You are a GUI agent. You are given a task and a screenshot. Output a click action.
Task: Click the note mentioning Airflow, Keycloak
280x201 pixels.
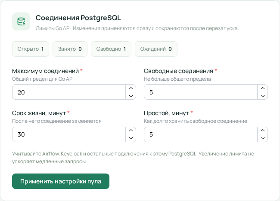point(133,158)
